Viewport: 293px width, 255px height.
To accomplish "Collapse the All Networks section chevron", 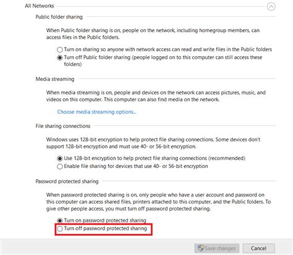I will (x=271, y=7).
